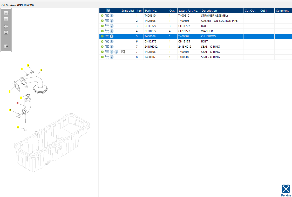Click part number 2415H012 in Parts No. column
The width and height of the screenshot is (292, 197).
click(x=151, y=47)
